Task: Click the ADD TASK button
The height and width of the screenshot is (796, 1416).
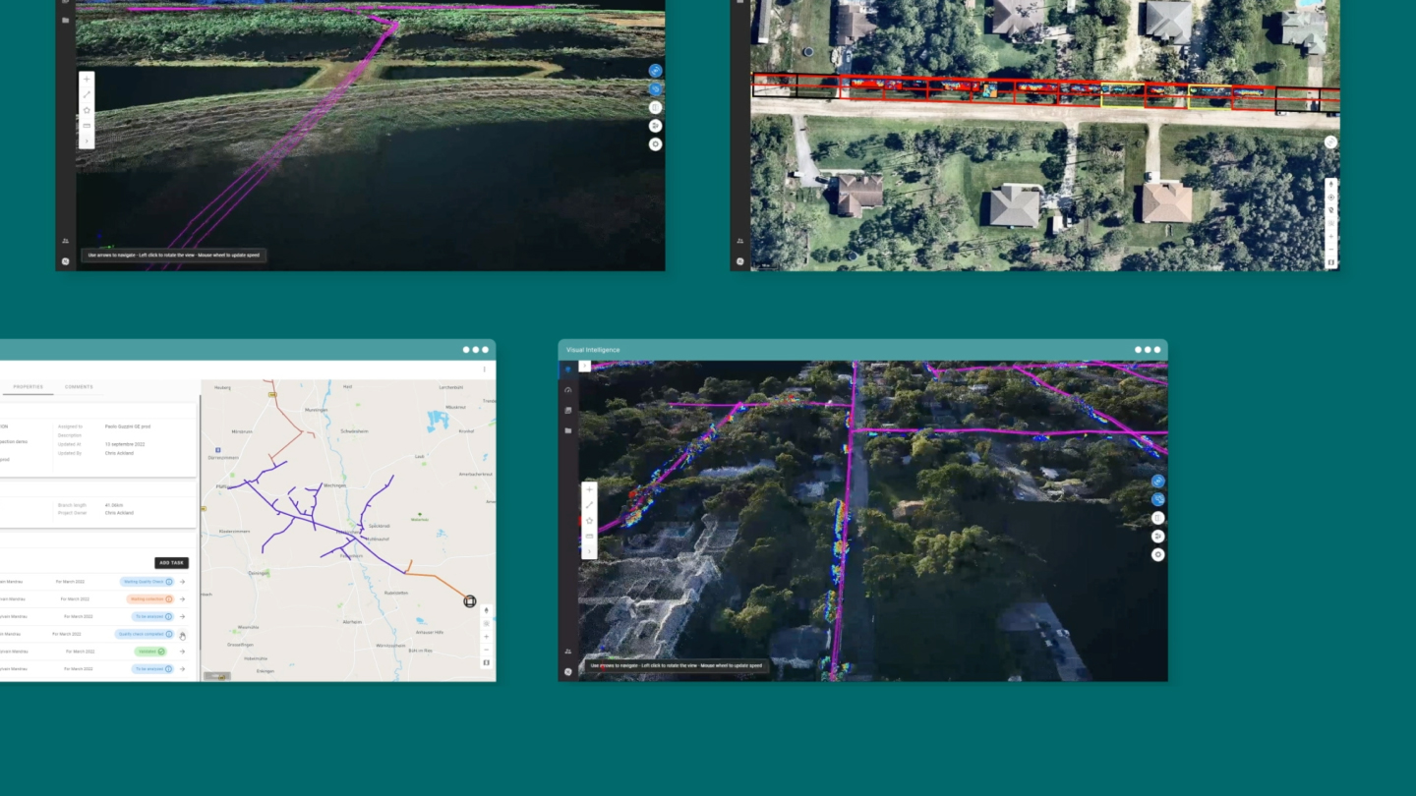Action: [x=171, y=563]
